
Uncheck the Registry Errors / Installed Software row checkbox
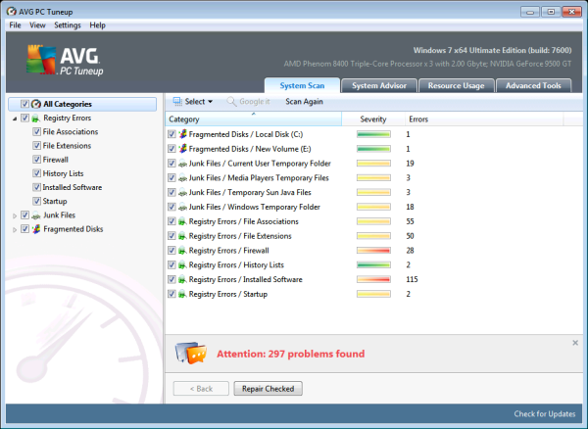(171, 279)
